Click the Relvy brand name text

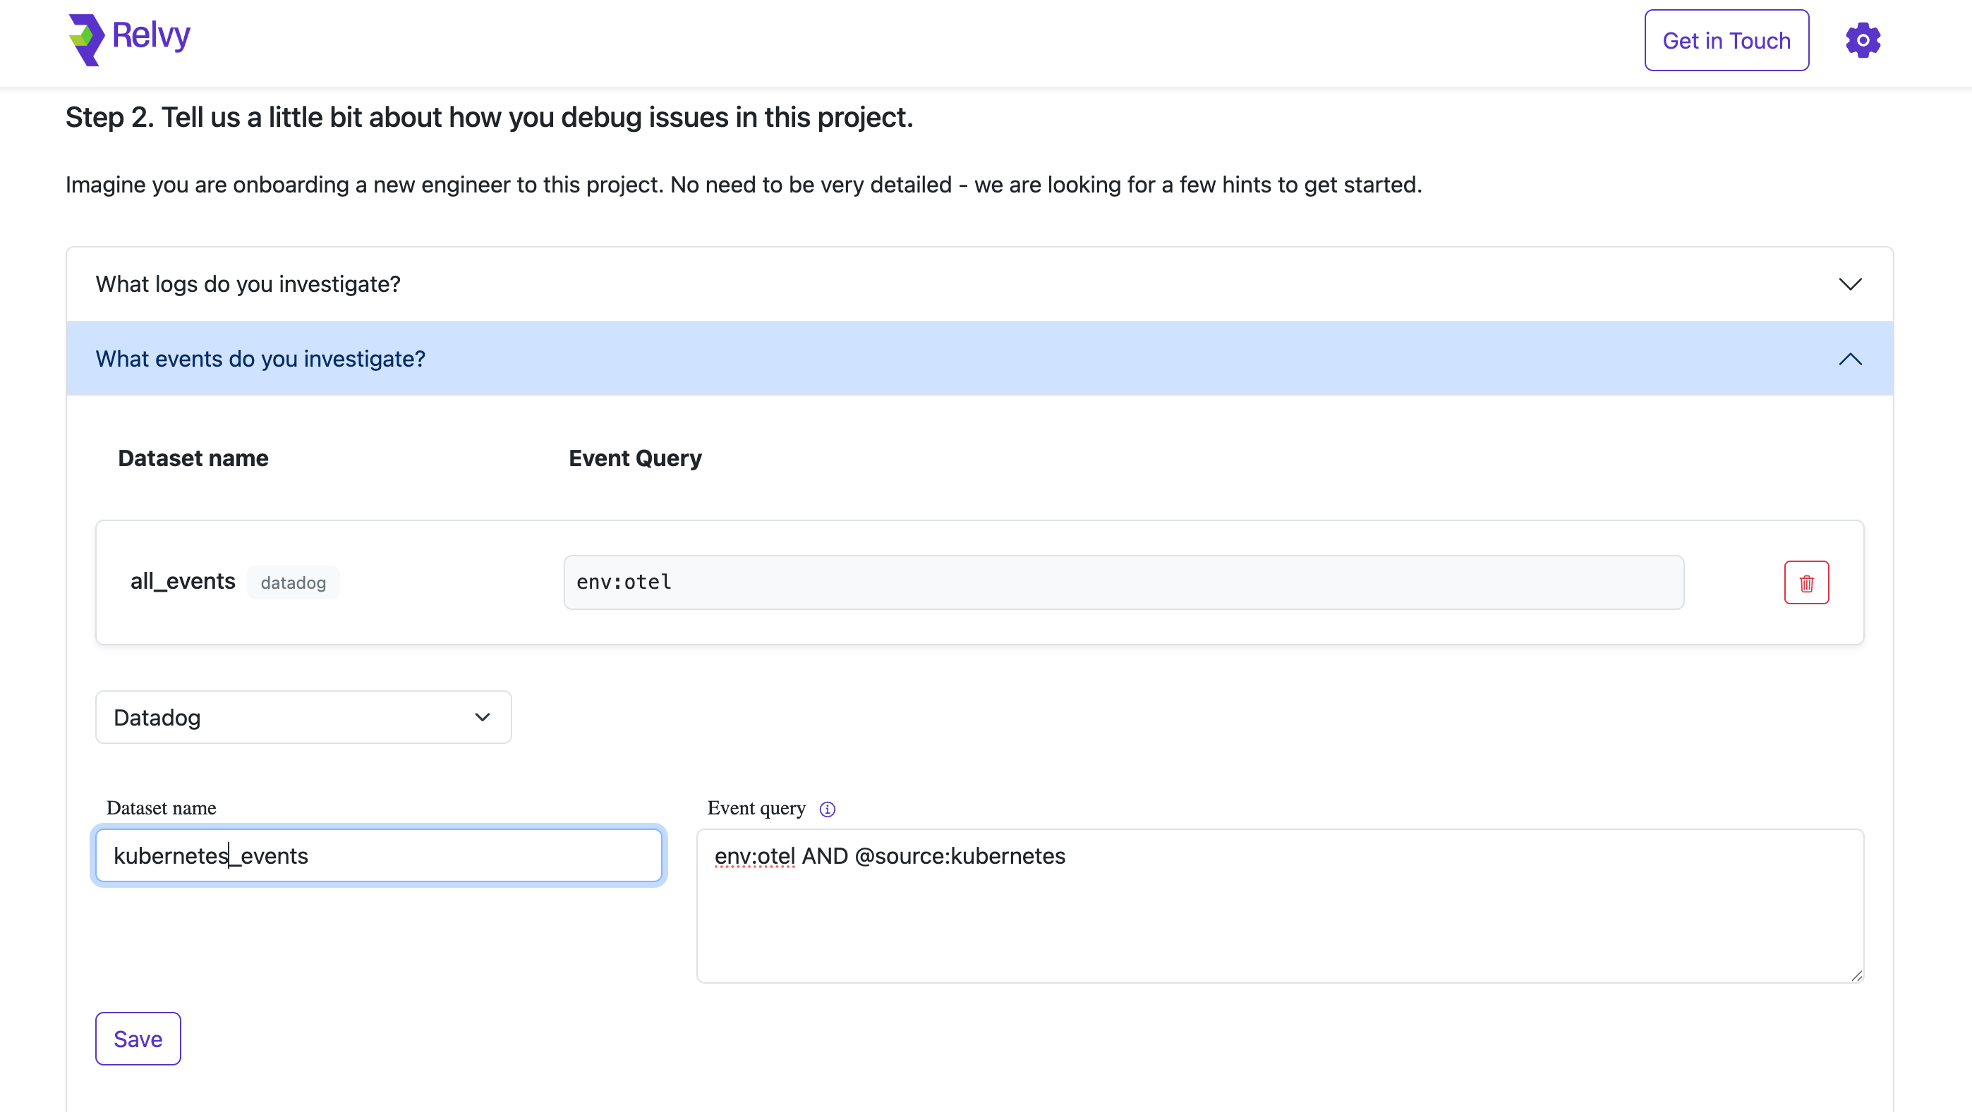tap(151, 35)
